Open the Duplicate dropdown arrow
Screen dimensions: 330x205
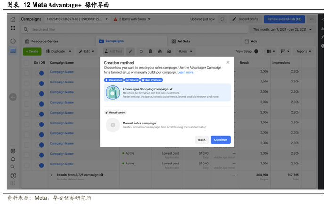tap(70, 51)
